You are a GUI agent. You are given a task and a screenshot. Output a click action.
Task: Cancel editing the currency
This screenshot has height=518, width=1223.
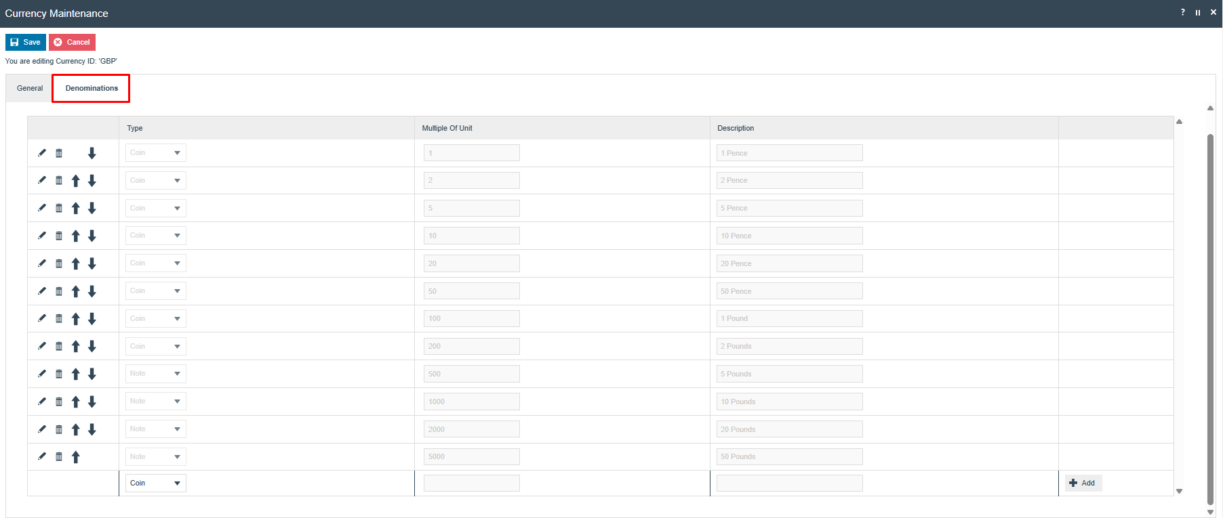tap(72, 42)
